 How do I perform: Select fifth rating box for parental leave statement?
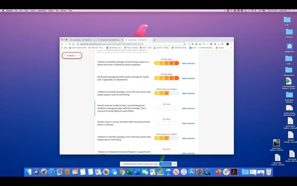(176, 123)
